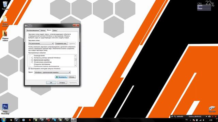
Task: Select 'Критическая ошибка' event in list
Action: [42, 60]
